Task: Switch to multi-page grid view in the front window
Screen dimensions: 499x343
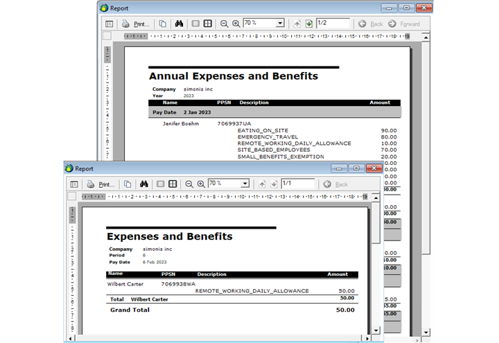Action: (172, 184)
